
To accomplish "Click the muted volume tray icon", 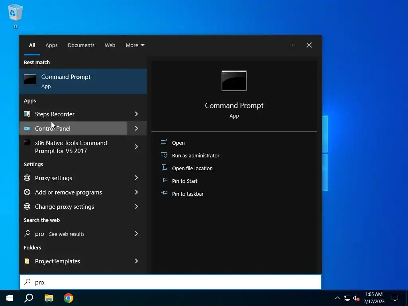I will click(357, 298).
